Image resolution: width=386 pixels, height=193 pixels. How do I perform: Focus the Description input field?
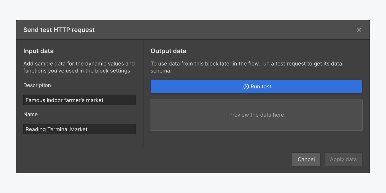tap(80, 100)
